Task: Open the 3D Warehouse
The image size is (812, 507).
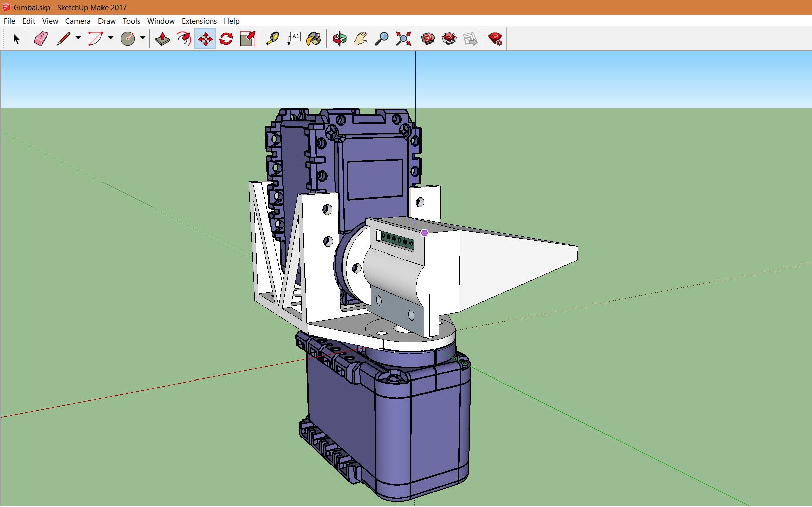Action: [428, 39]
